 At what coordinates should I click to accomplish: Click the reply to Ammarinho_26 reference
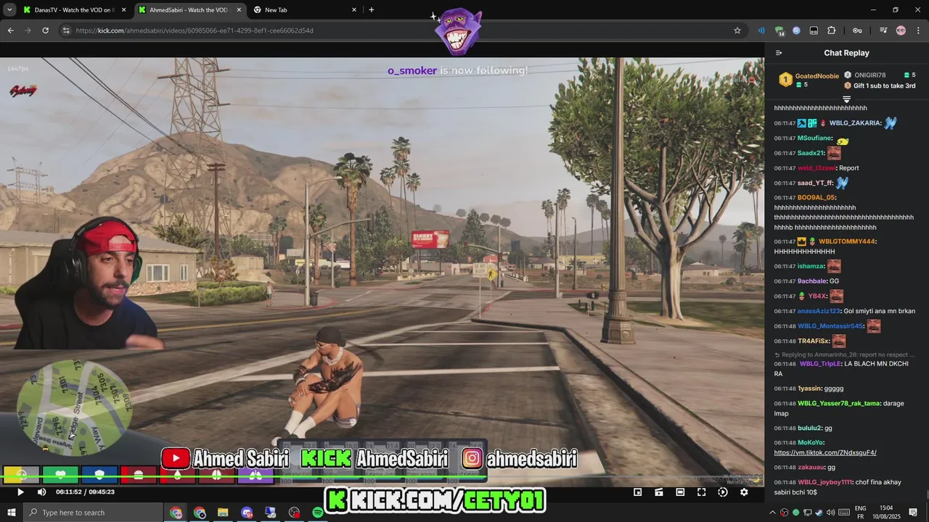tap(845, 355)
